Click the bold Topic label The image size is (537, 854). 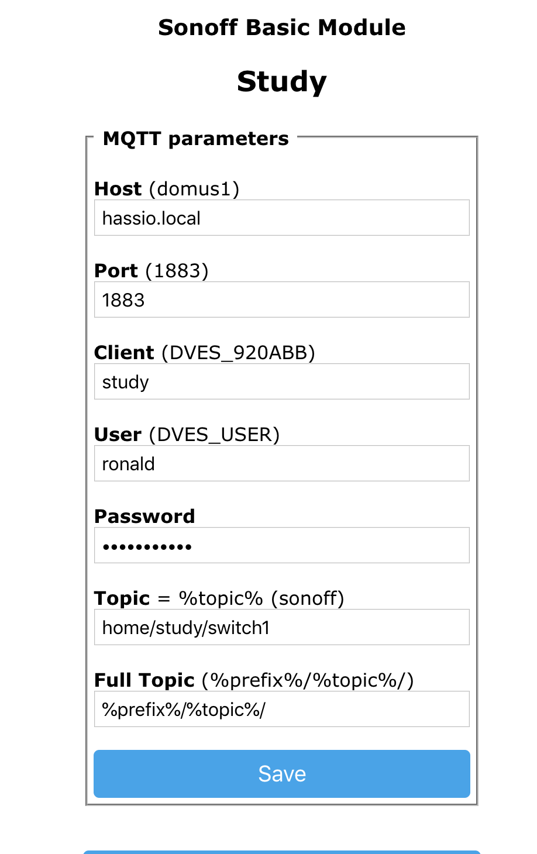[122, 598]
